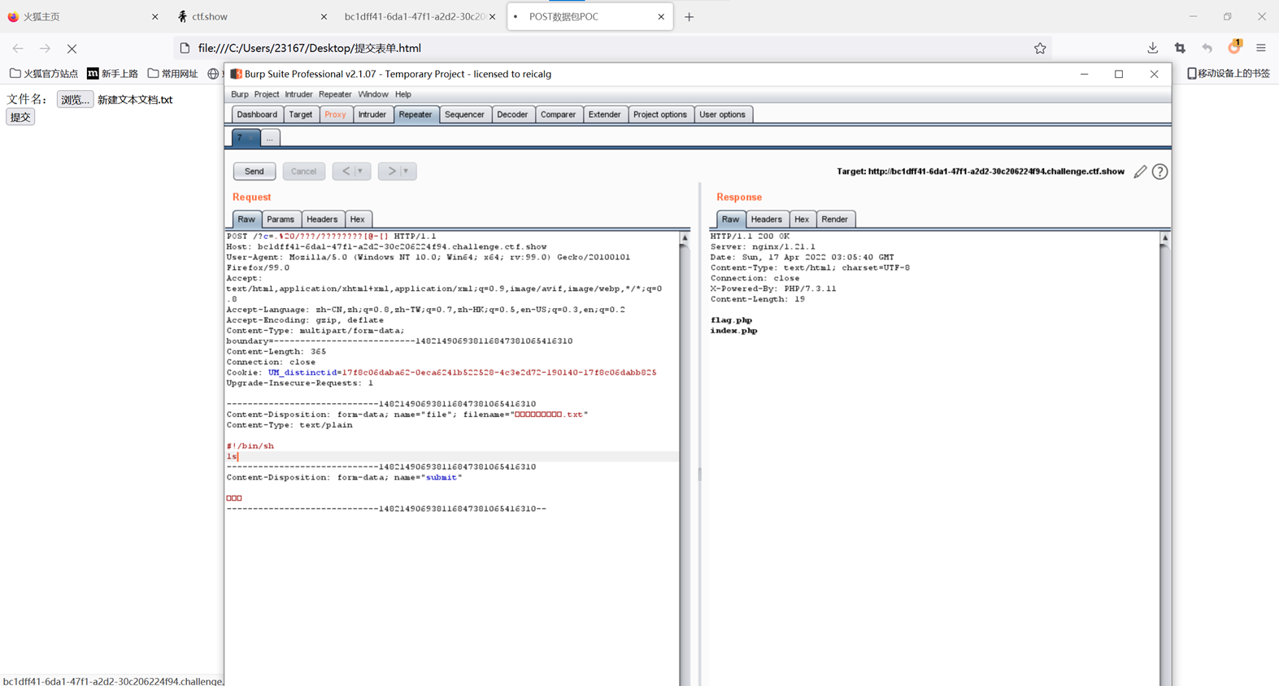Screen dimensions: 1279x686
Task: Open the 常用网址 bookmark folder
Action: (172, 73)
